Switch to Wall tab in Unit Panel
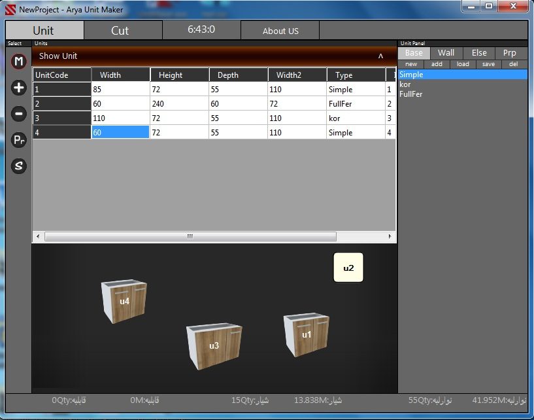 446,53
